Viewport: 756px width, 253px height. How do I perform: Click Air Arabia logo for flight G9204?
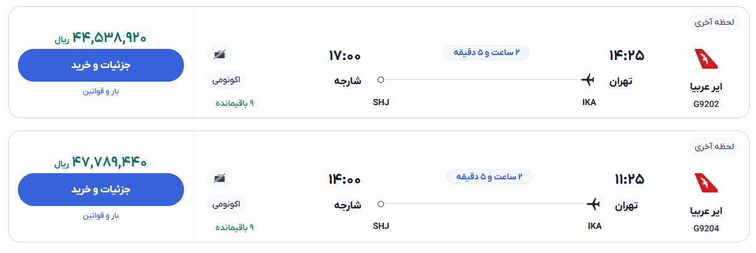click(x=706, y=184)
